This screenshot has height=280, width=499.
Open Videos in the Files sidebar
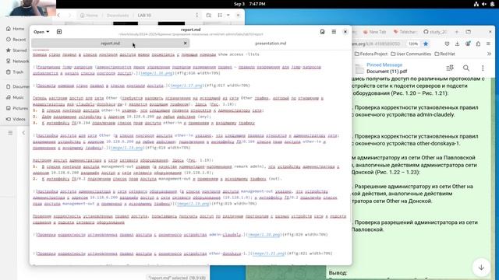click(x=16, y=119)
